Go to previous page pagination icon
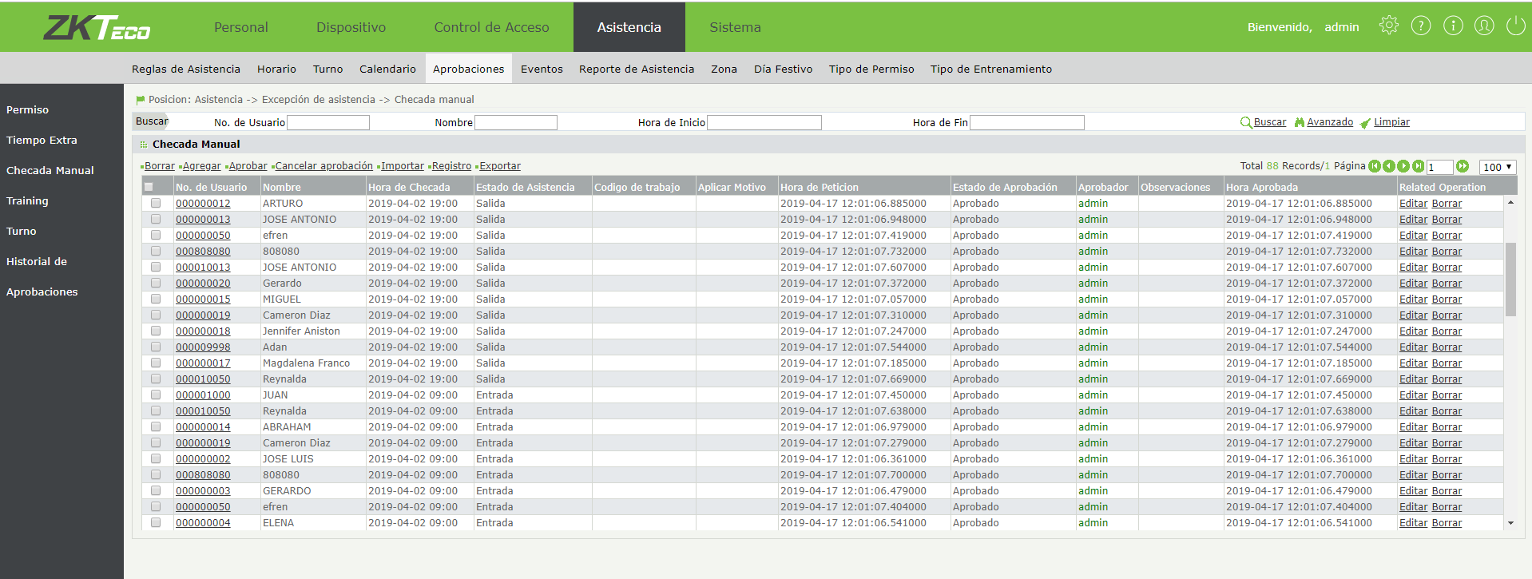This screenshot has height=579, width=1532. coord(1389,166)
